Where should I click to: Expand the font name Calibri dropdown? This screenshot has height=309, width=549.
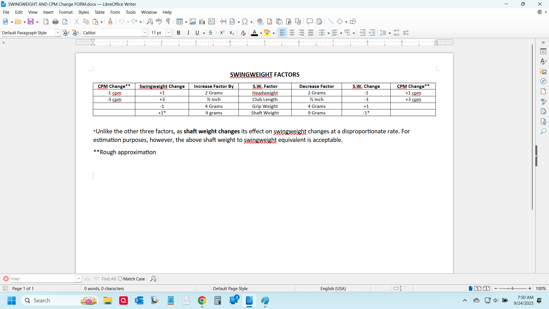tap(145, 33)
